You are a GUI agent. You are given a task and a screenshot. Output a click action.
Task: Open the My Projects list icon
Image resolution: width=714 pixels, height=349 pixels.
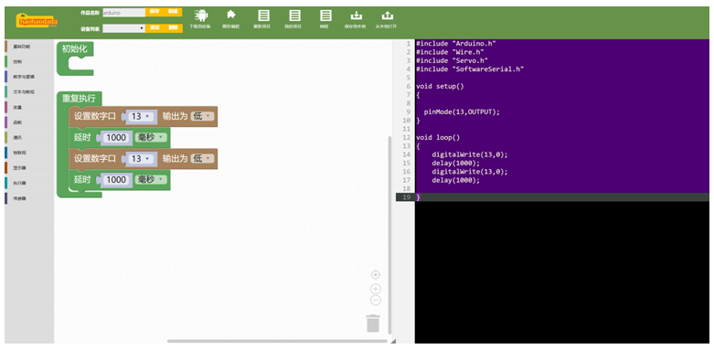tap(295, 16)
